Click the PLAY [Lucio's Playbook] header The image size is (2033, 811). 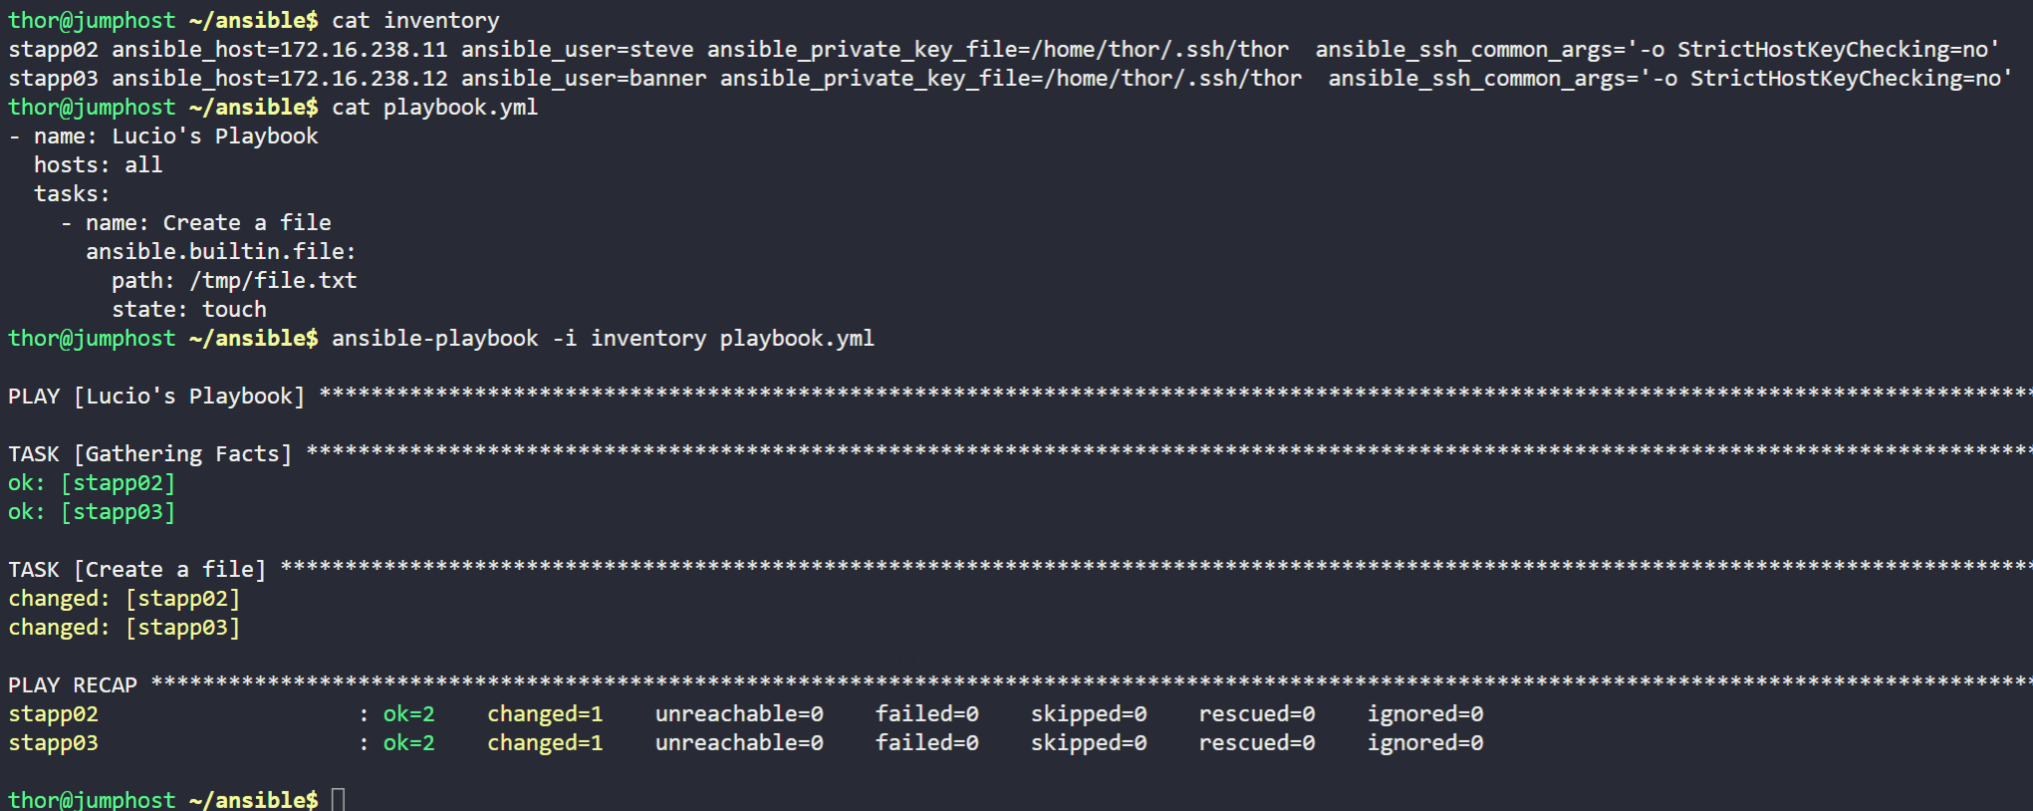156,397
